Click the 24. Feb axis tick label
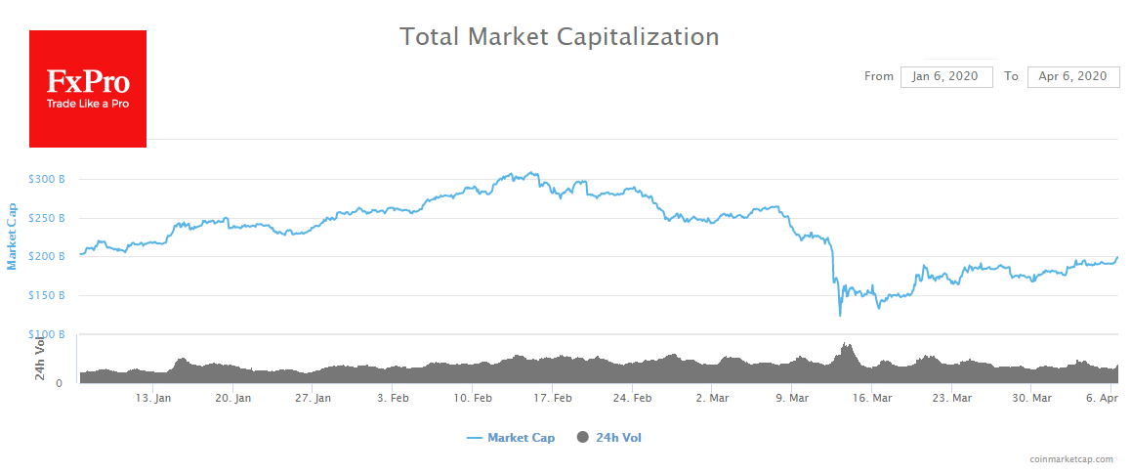 pos(633,398)
